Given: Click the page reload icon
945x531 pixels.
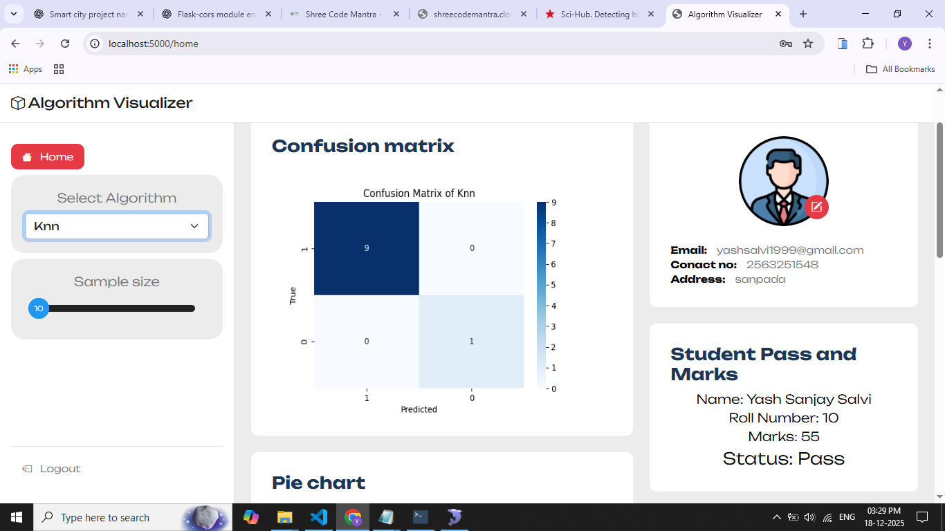Looking at the screenshot, I should (64, 43).
